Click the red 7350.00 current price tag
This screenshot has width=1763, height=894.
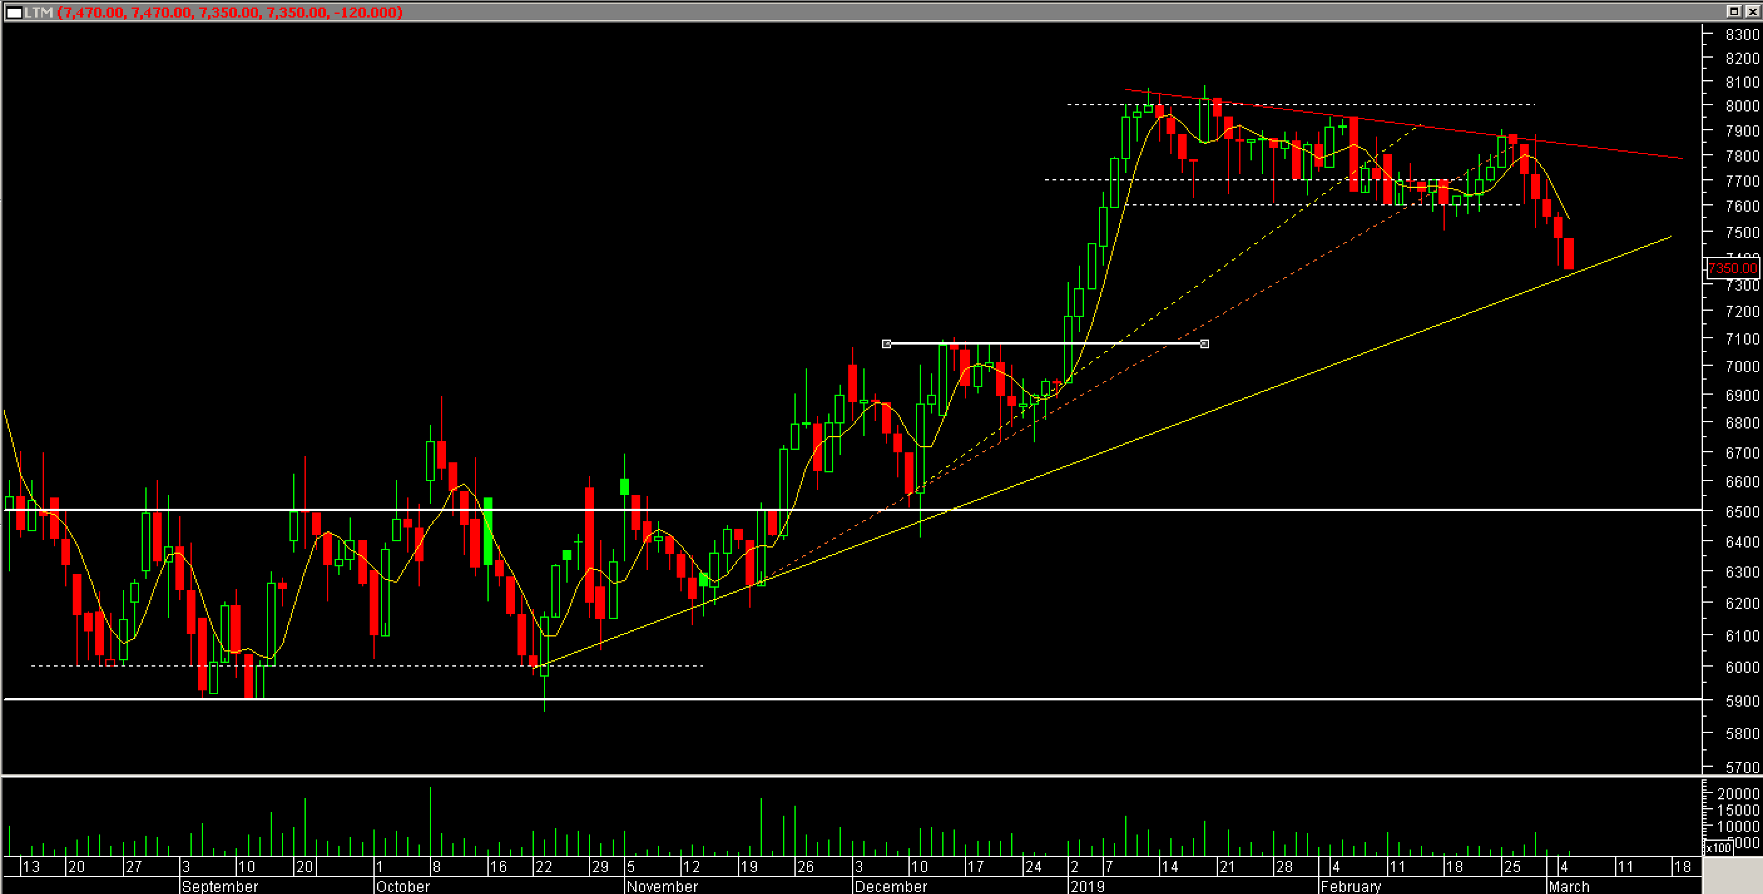click(1732, 268)
